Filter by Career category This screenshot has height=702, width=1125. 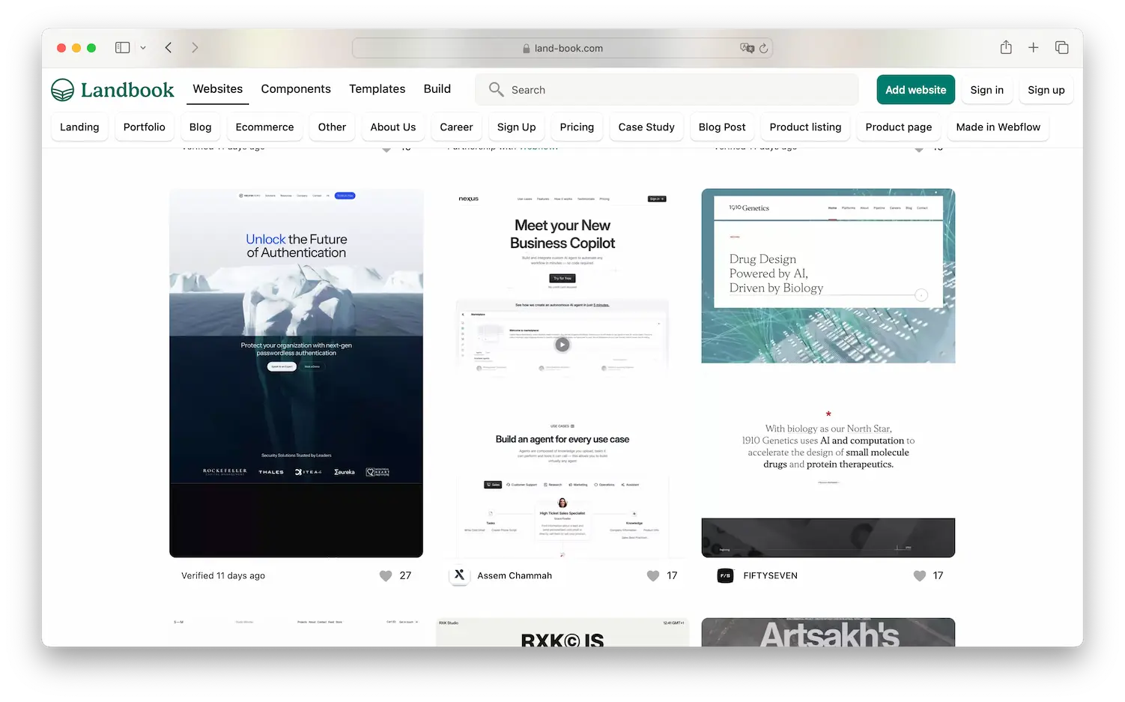coord(456,127)
